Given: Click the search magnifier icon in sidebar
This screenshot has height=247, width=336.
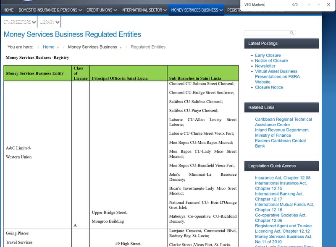Looking at the screenshot, I should click(x=291, y=33).
